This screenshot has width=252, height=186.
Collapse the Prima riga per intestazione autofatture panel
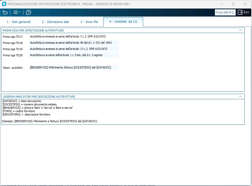(x=240, y=30)
